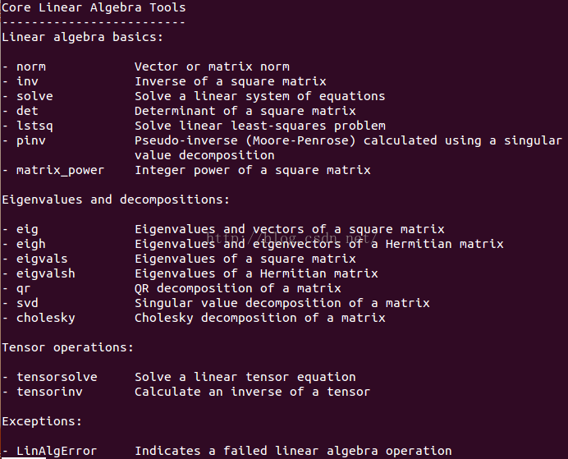Click the 'qr' function name
The image size is (568, 459).
(x=24, y=289)
